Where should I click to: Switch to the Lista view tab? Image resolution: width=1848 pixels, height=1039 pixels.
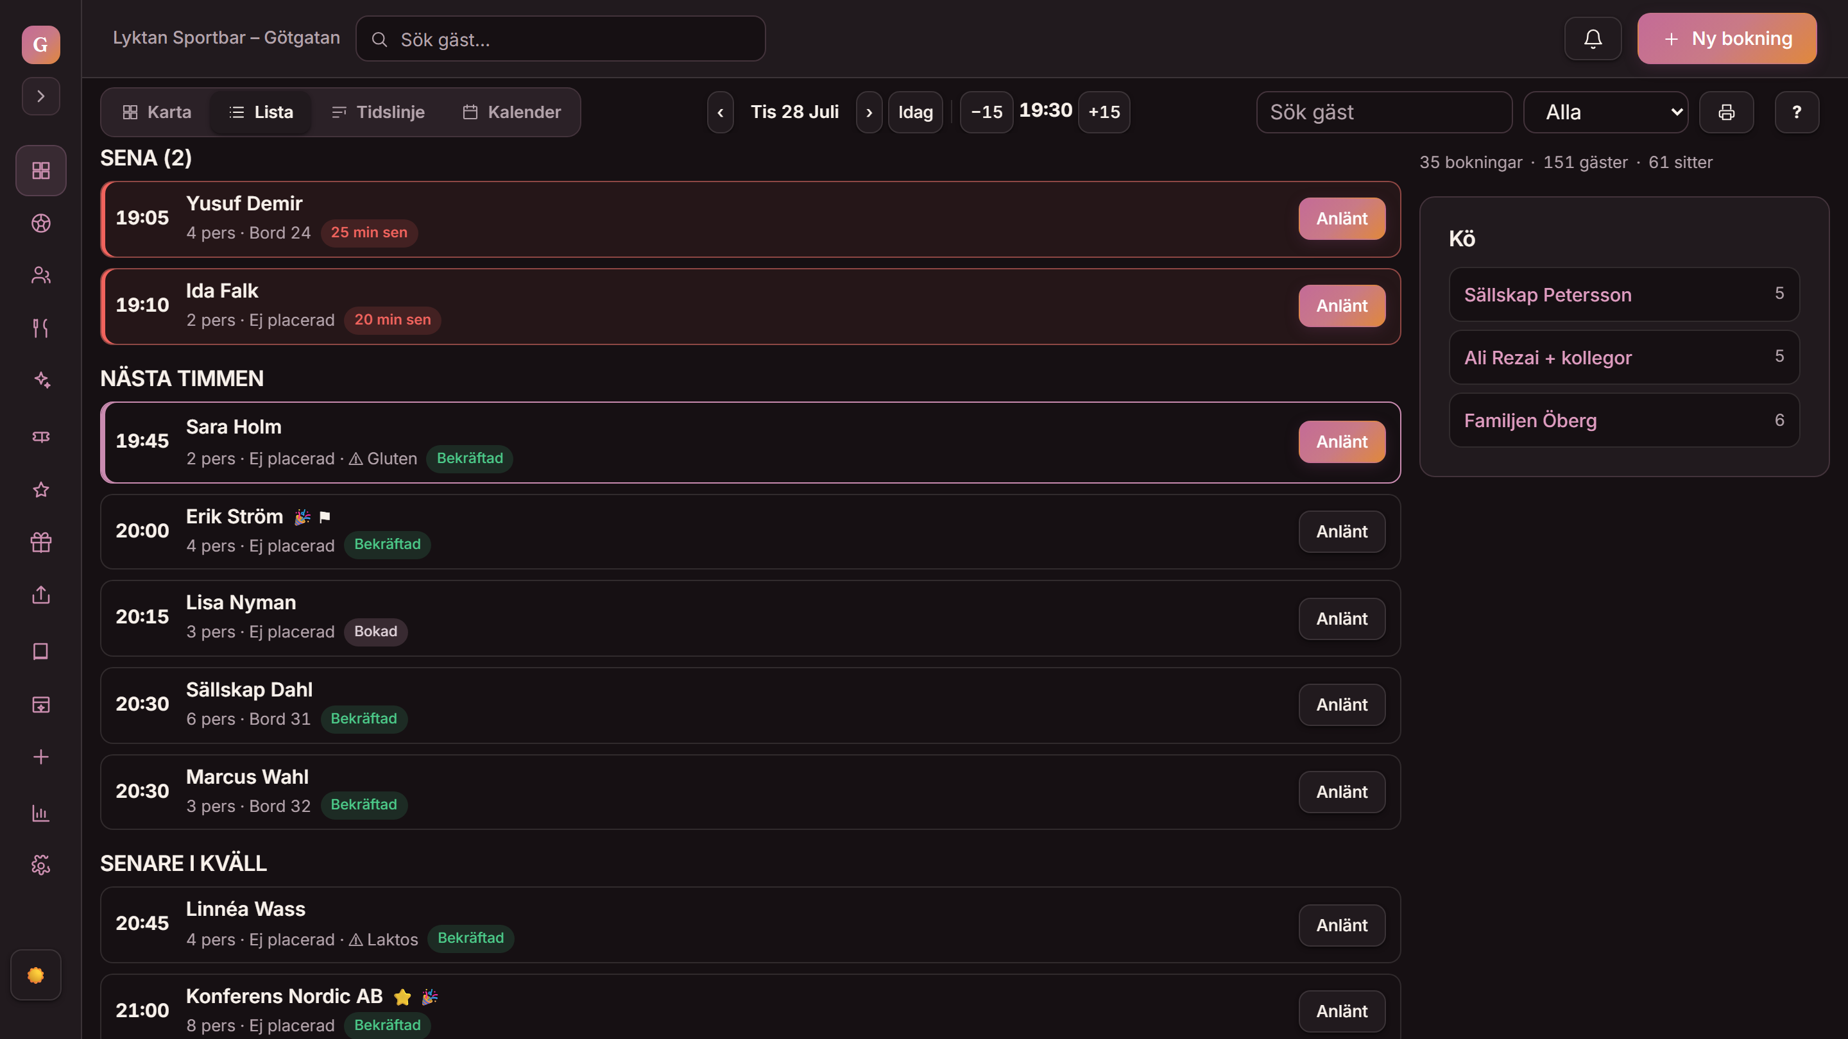(261, 112)
